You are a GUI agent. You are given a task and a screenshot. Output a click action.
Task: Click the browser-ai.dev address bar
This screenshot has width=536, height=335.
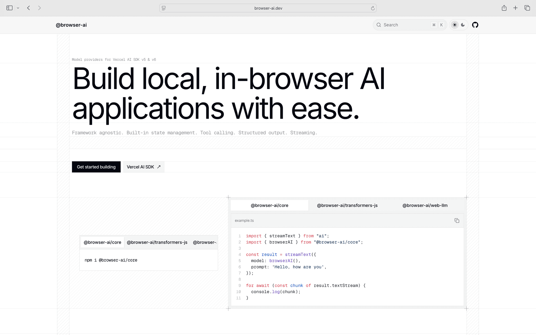(268, 8)
